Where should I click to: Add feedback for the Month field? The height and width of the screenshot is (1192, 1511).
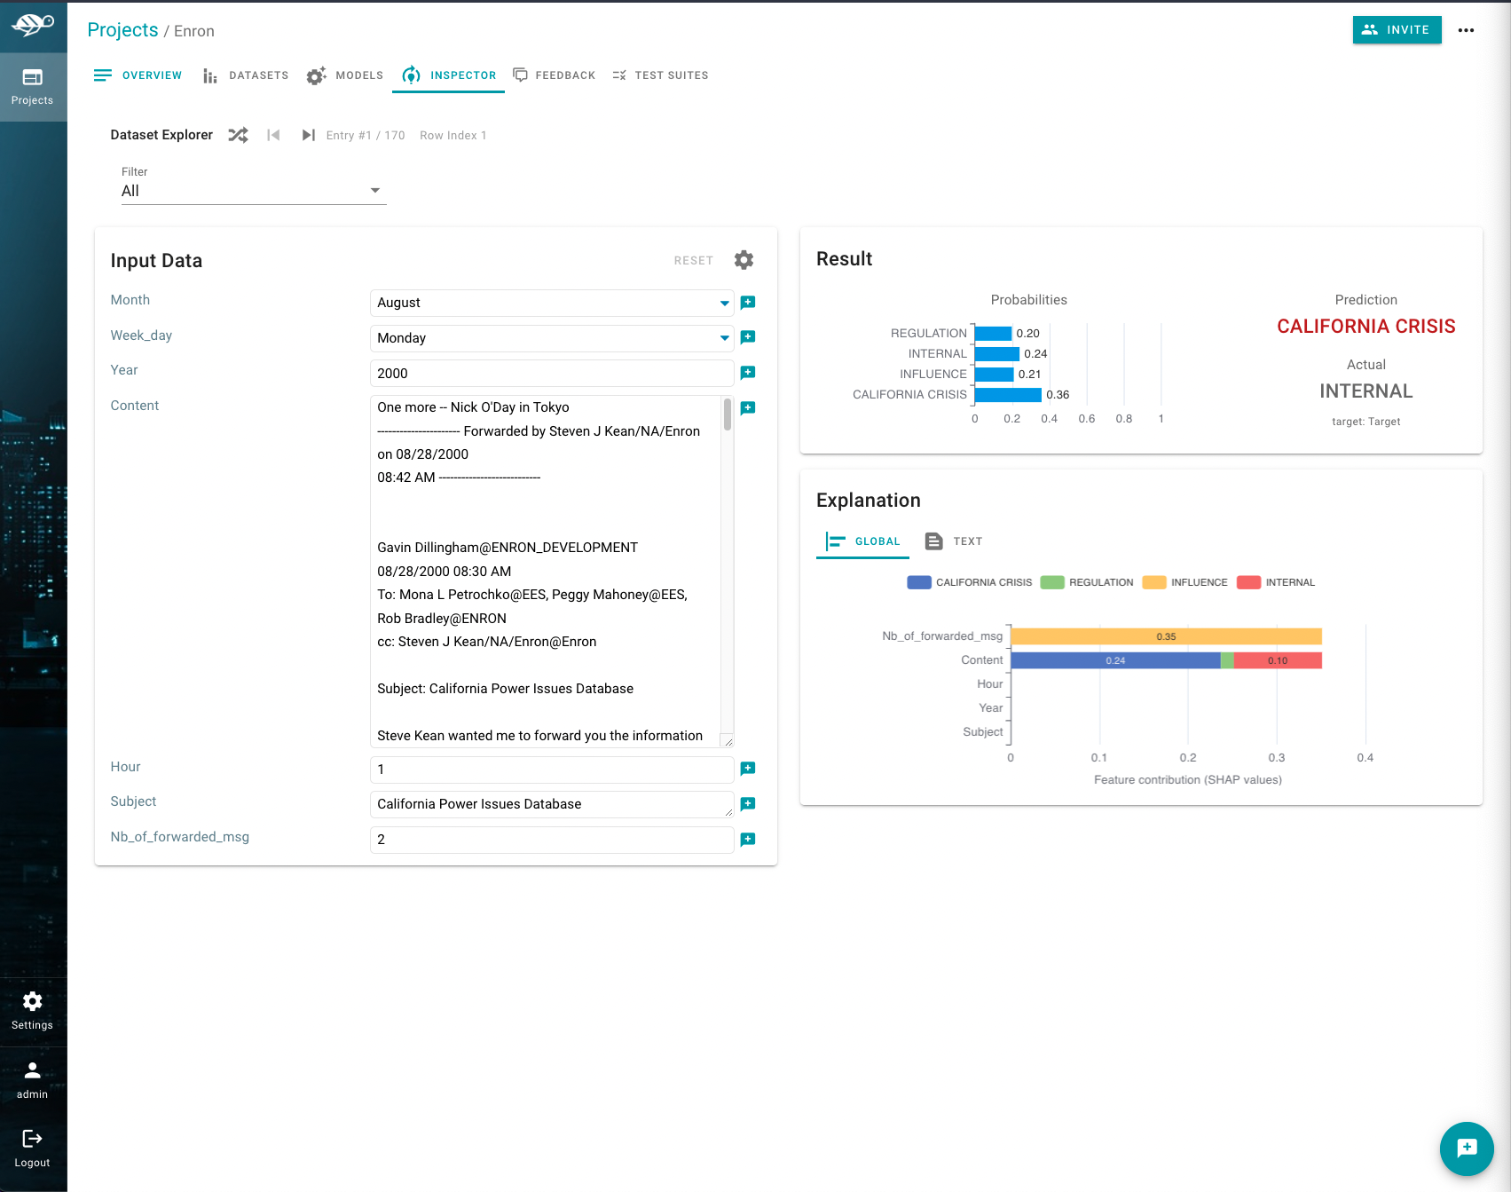[748, 303]
